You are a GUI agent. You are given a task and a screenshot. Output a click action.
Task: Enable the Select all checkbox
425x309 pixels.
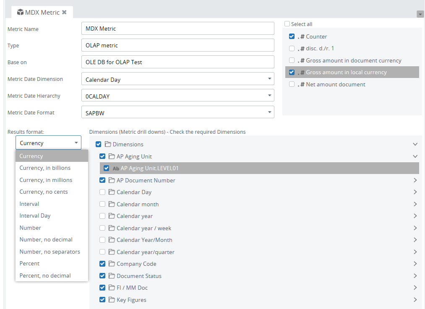287,24
